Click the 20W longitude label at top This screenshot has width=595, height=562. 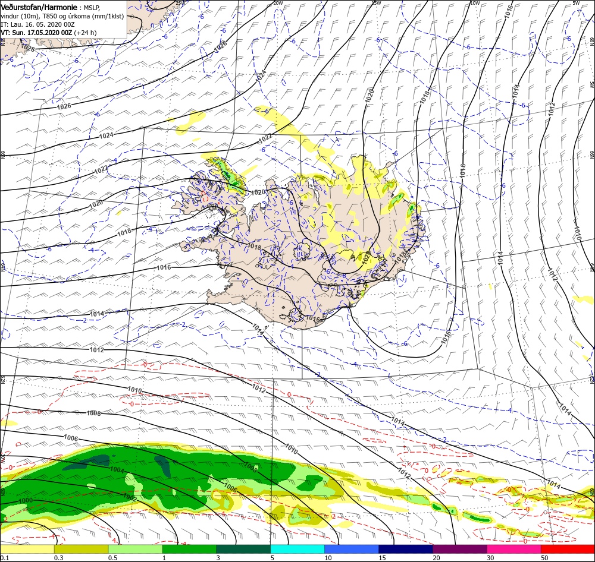tap(278, 3)
